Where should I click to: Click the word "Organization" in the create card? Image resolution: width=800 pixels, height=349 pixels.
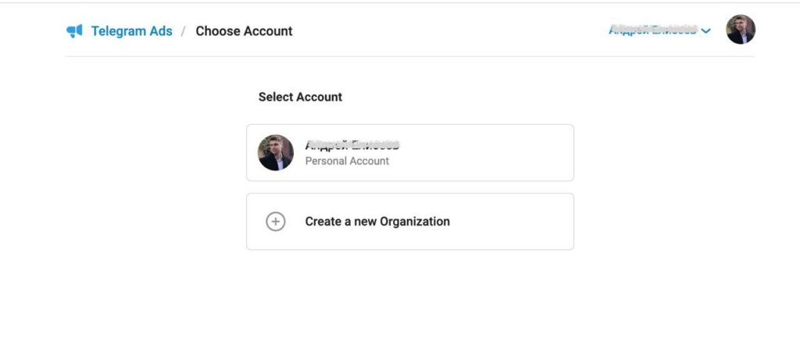[415, 222]
